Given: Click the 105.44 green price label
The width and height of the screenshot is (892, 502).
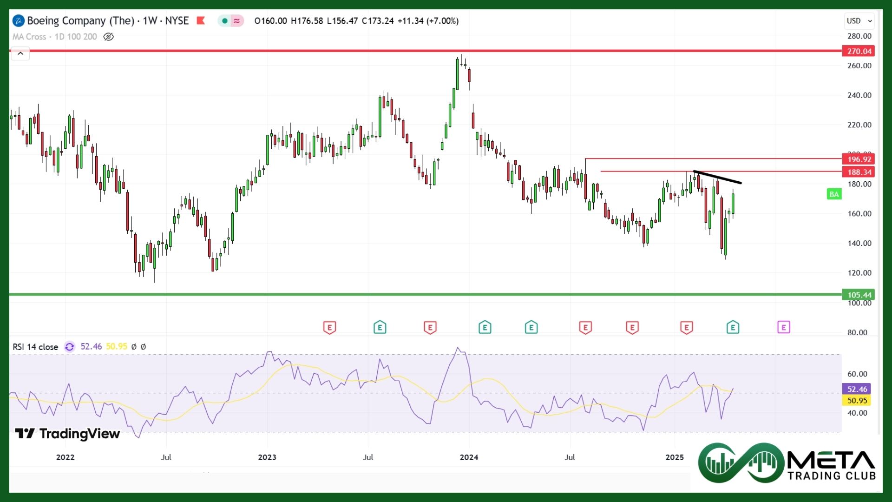Looking at the screenshot, I should pos(859,295).
